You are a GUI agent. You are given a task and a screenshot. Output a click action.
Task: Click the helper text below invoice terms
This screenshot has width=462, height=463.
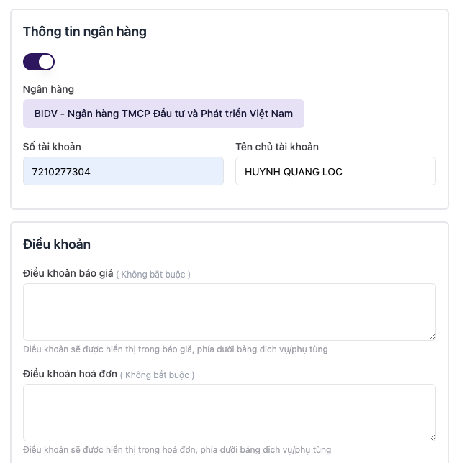pos(177,450)
